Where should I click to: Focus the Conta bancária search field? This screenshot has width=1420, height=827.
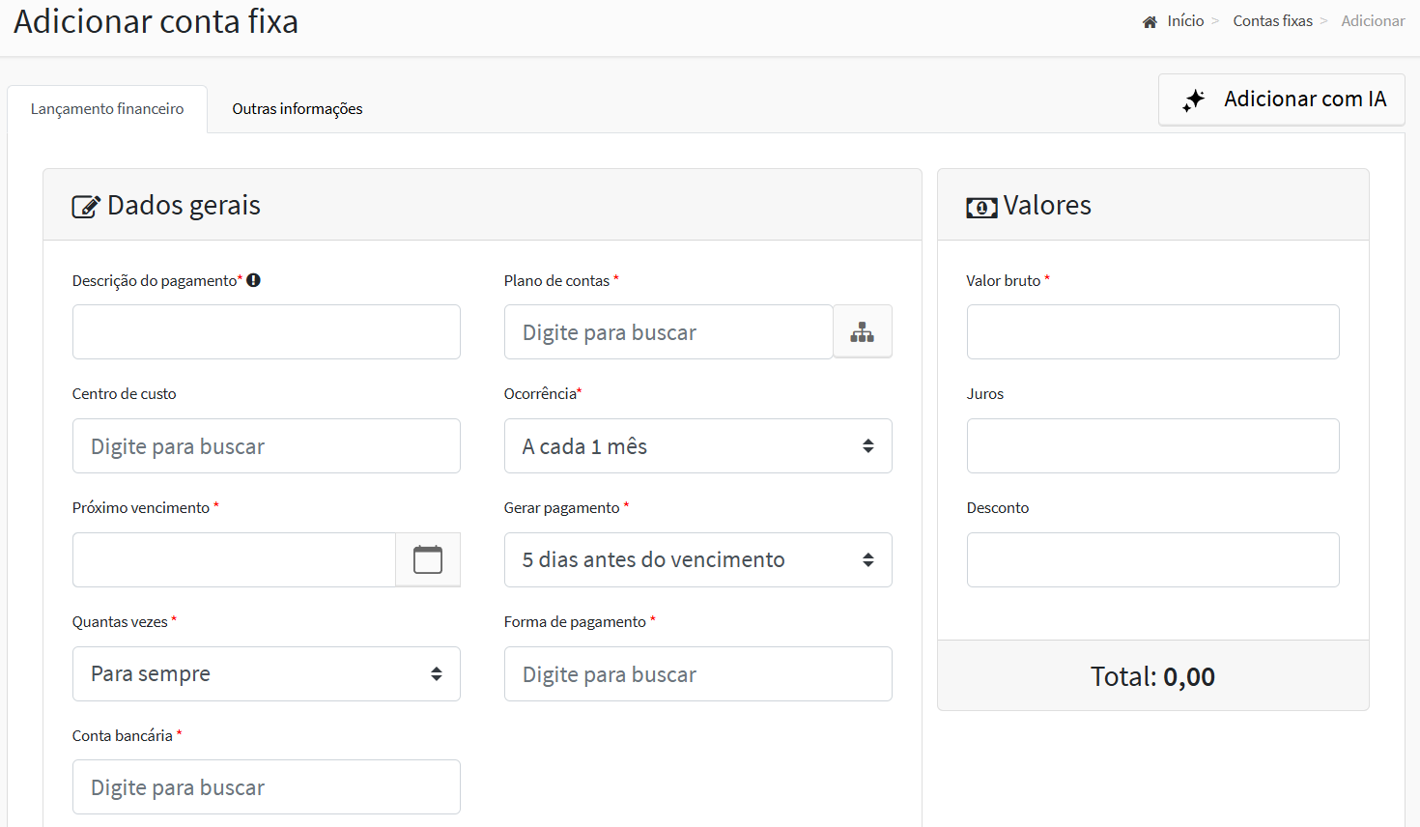267,787
